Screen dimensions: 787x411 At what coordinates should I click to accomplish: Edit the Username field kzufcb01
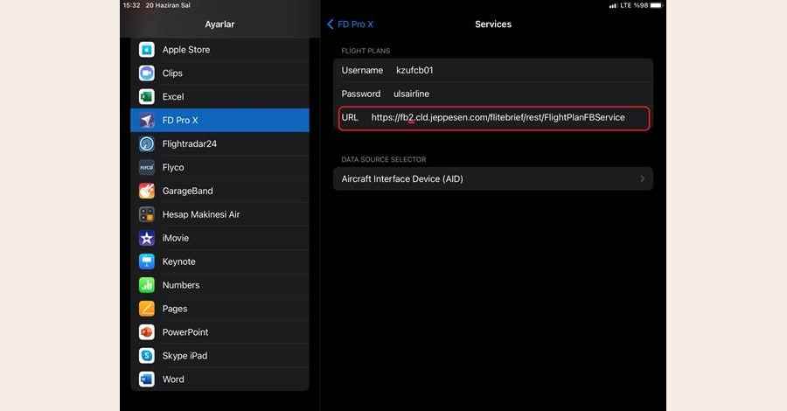[x=414, y=70]
